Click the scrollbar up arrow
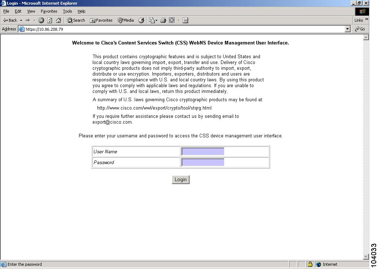 [366, 37]
